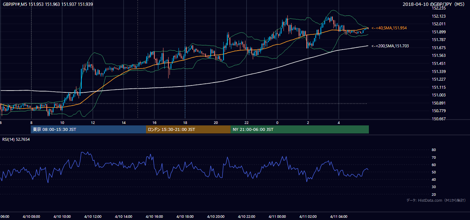Image resolution: width=470 pixels, height=220 pixels.
Task: Click the 151.675 price axis value
Action: 439,48
